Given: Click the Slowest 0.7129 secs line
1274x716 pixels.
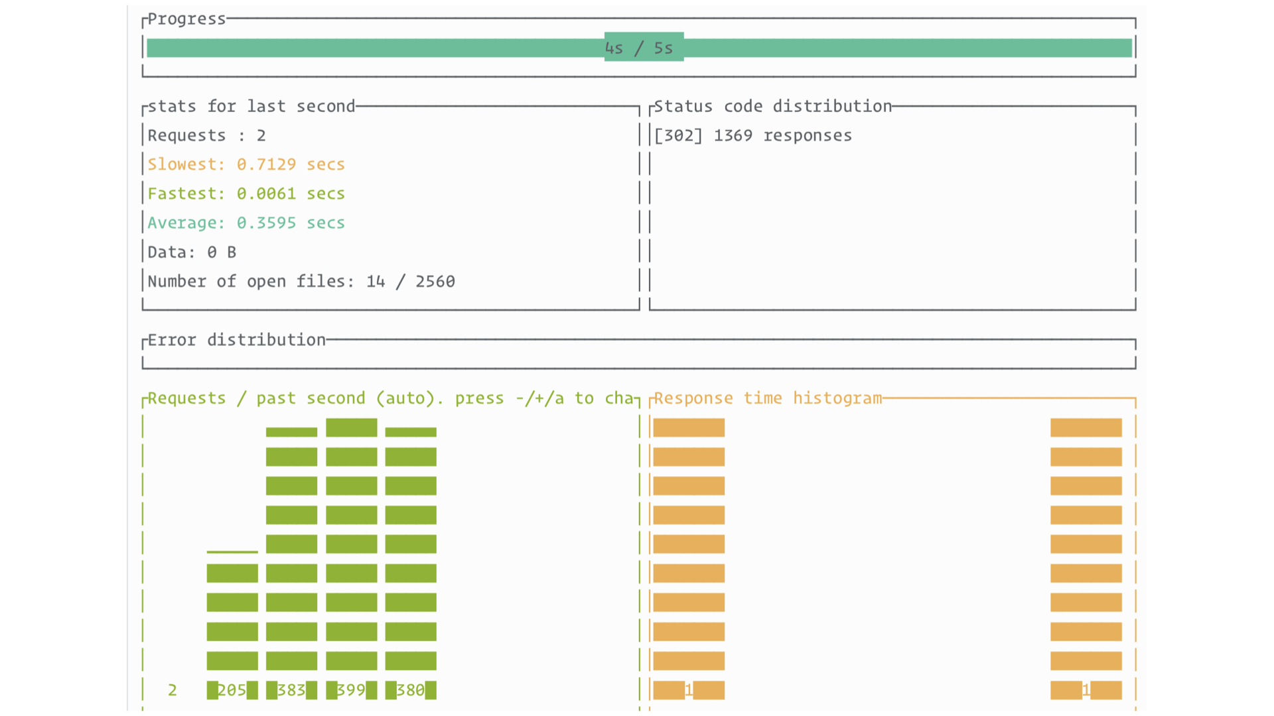Looking at the screenshot, I should [246, 164].
